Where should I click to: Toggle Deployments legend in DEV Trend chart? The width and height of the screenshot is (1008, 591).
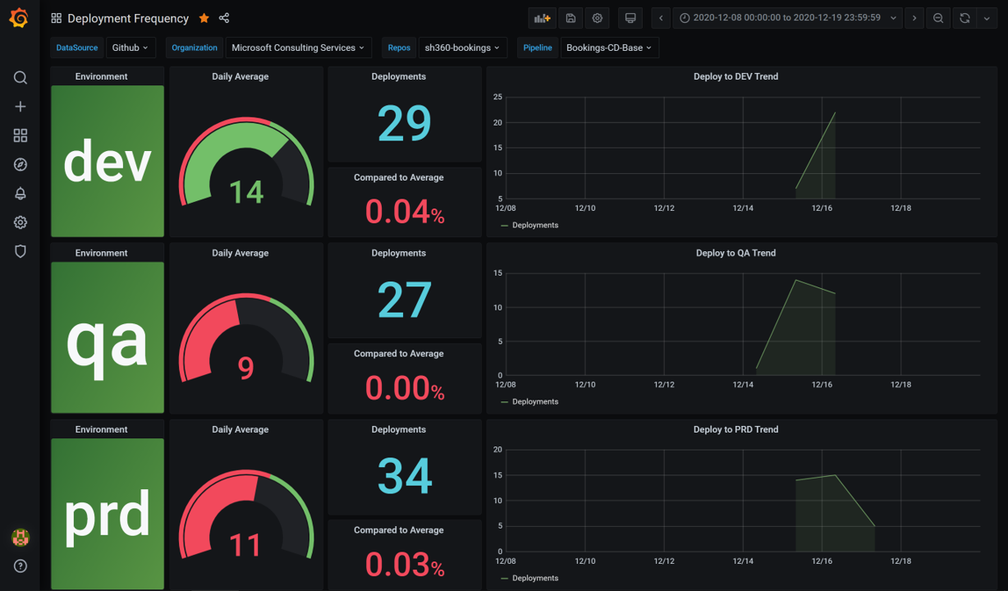tap(534, 225)
